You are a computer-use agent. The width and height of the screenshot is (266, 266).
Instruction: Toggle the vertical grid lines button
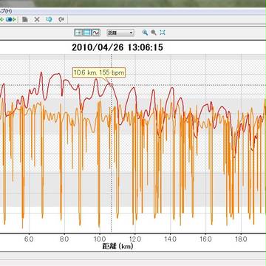[78, 33]
